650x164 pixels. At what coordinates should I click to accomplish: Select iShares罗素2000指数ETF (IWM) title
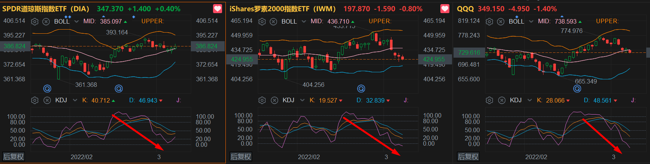[283, 9]
